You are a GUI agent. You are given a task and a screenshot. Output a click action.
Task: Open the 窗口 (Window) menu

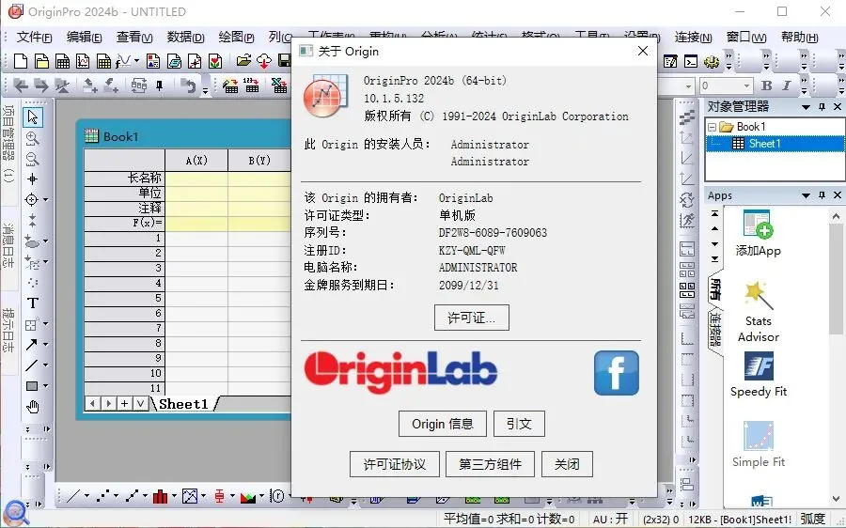tap(746, 38)
